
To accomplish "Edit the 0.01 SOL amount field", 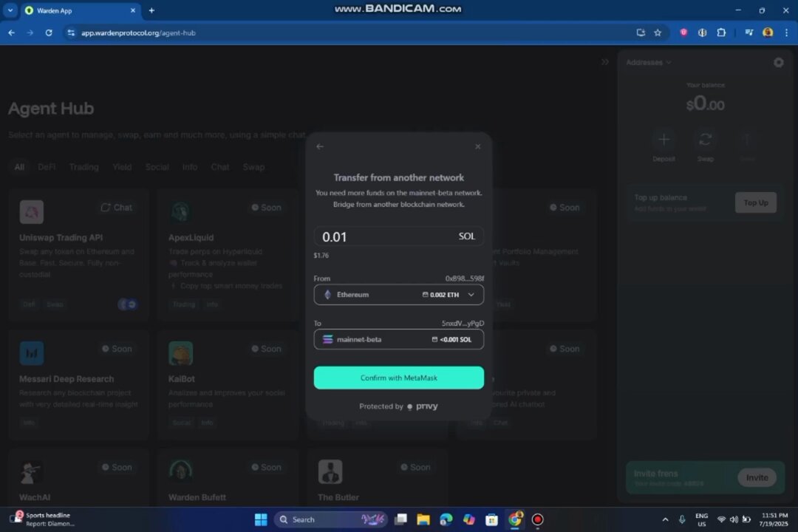I will click(398, 236).
